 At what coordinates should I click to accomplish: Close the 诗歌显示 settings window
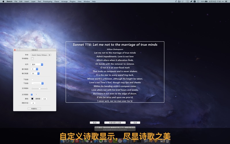coord(15,50)
